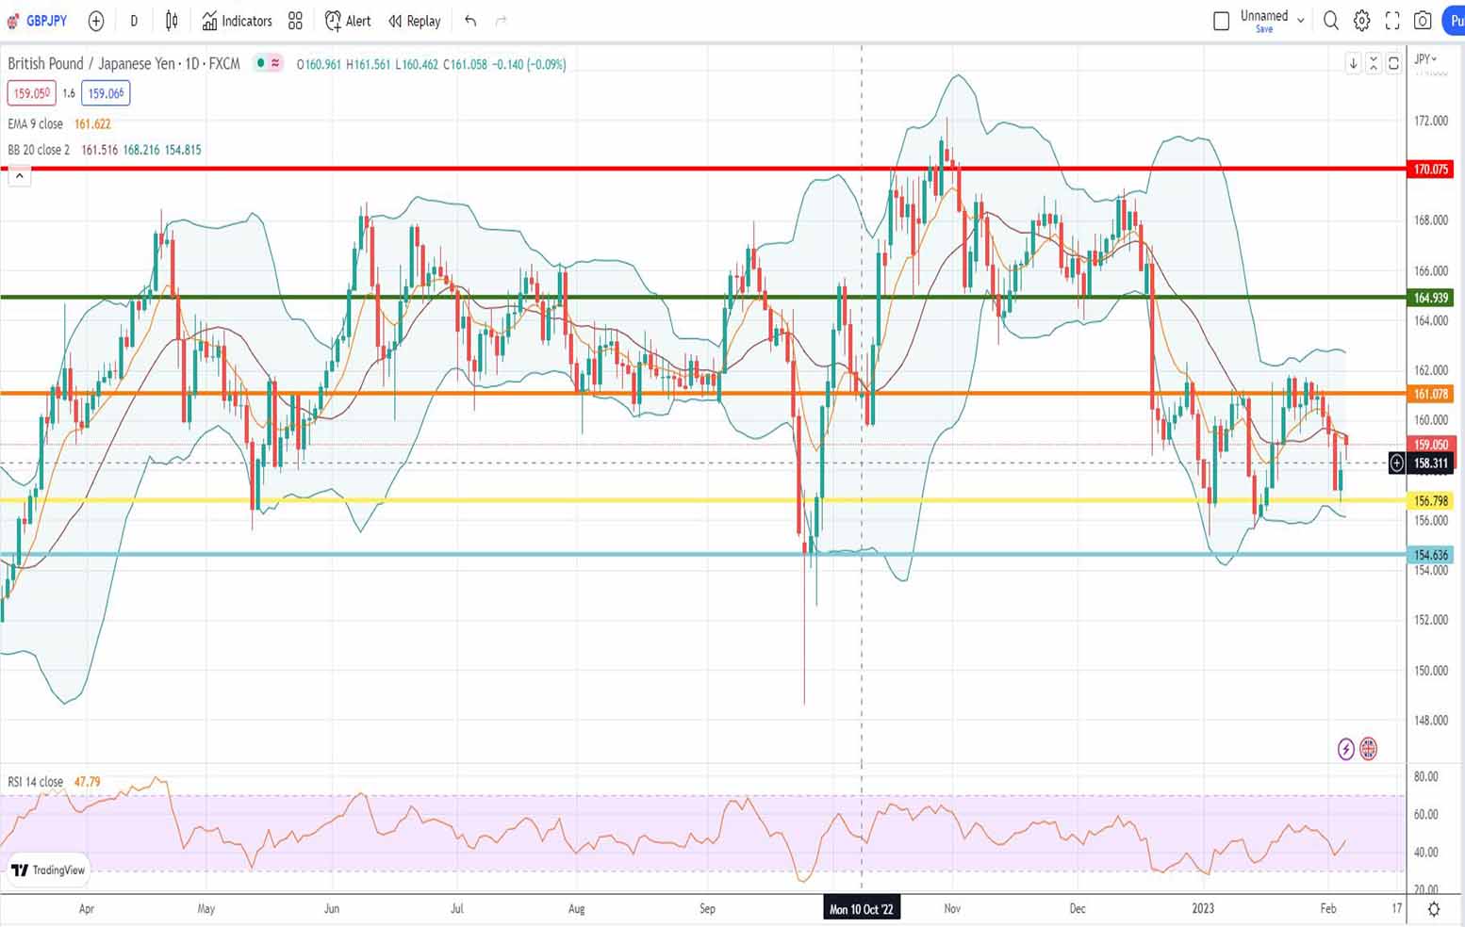Click the plus icon to compare or add symbol
1465x927 pixels.
tap(96, 21)
